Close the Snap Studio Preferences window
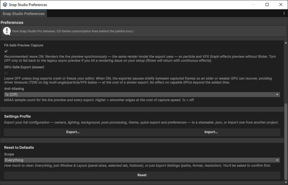288x185 pixels. point(281,4)
